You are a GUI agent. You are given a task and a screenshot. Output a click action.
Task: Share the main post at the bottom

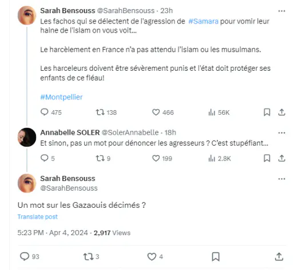coord(279,256)
